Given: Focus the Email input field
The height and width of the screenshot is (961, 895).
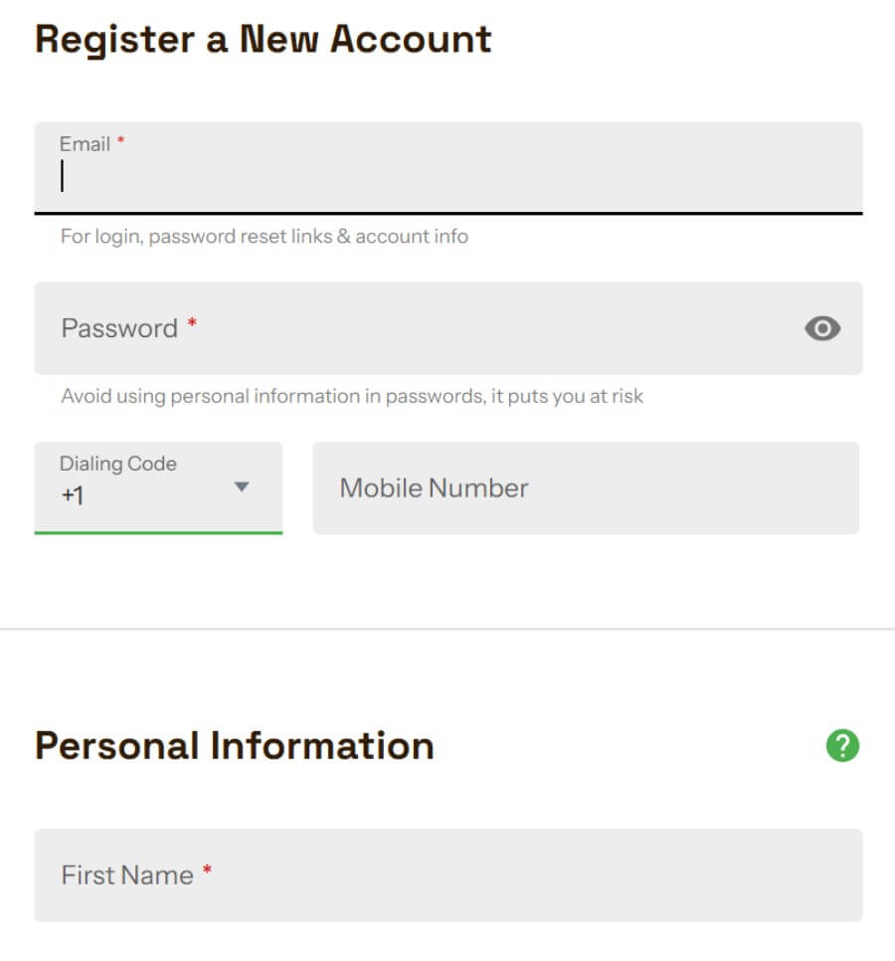Looking at the screenshot, I should pos(448,168).
